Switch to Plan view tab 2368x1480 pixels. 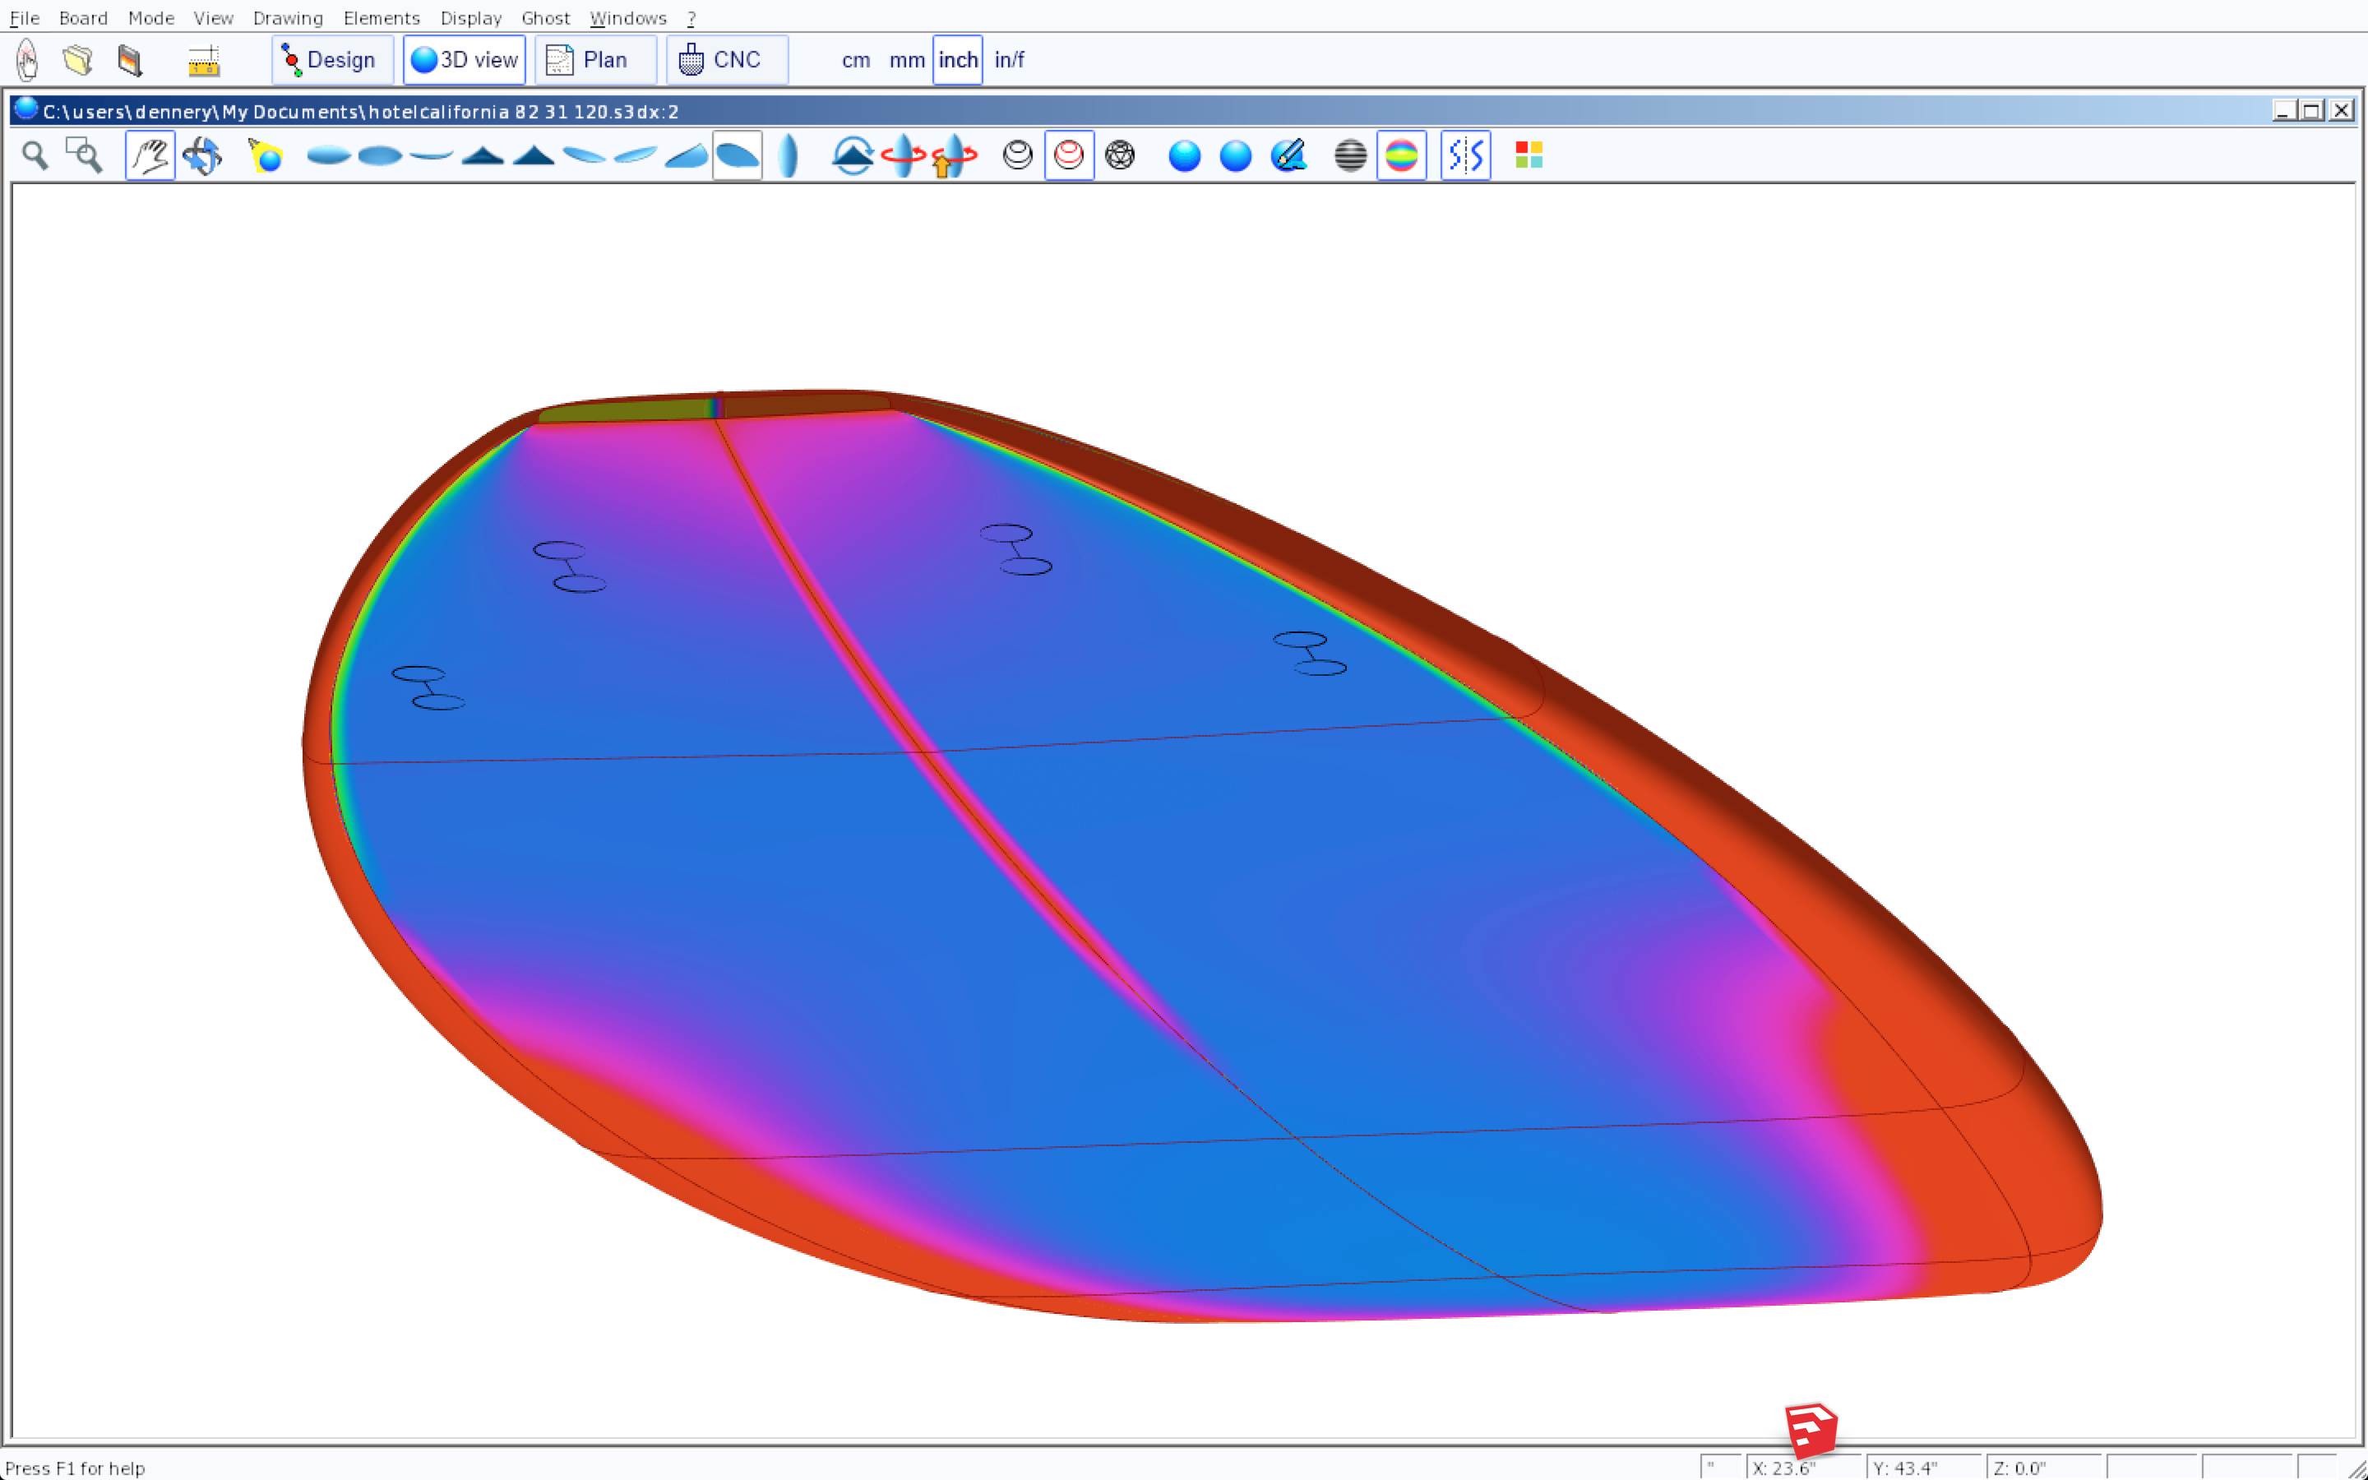click(x=595, y=61)
